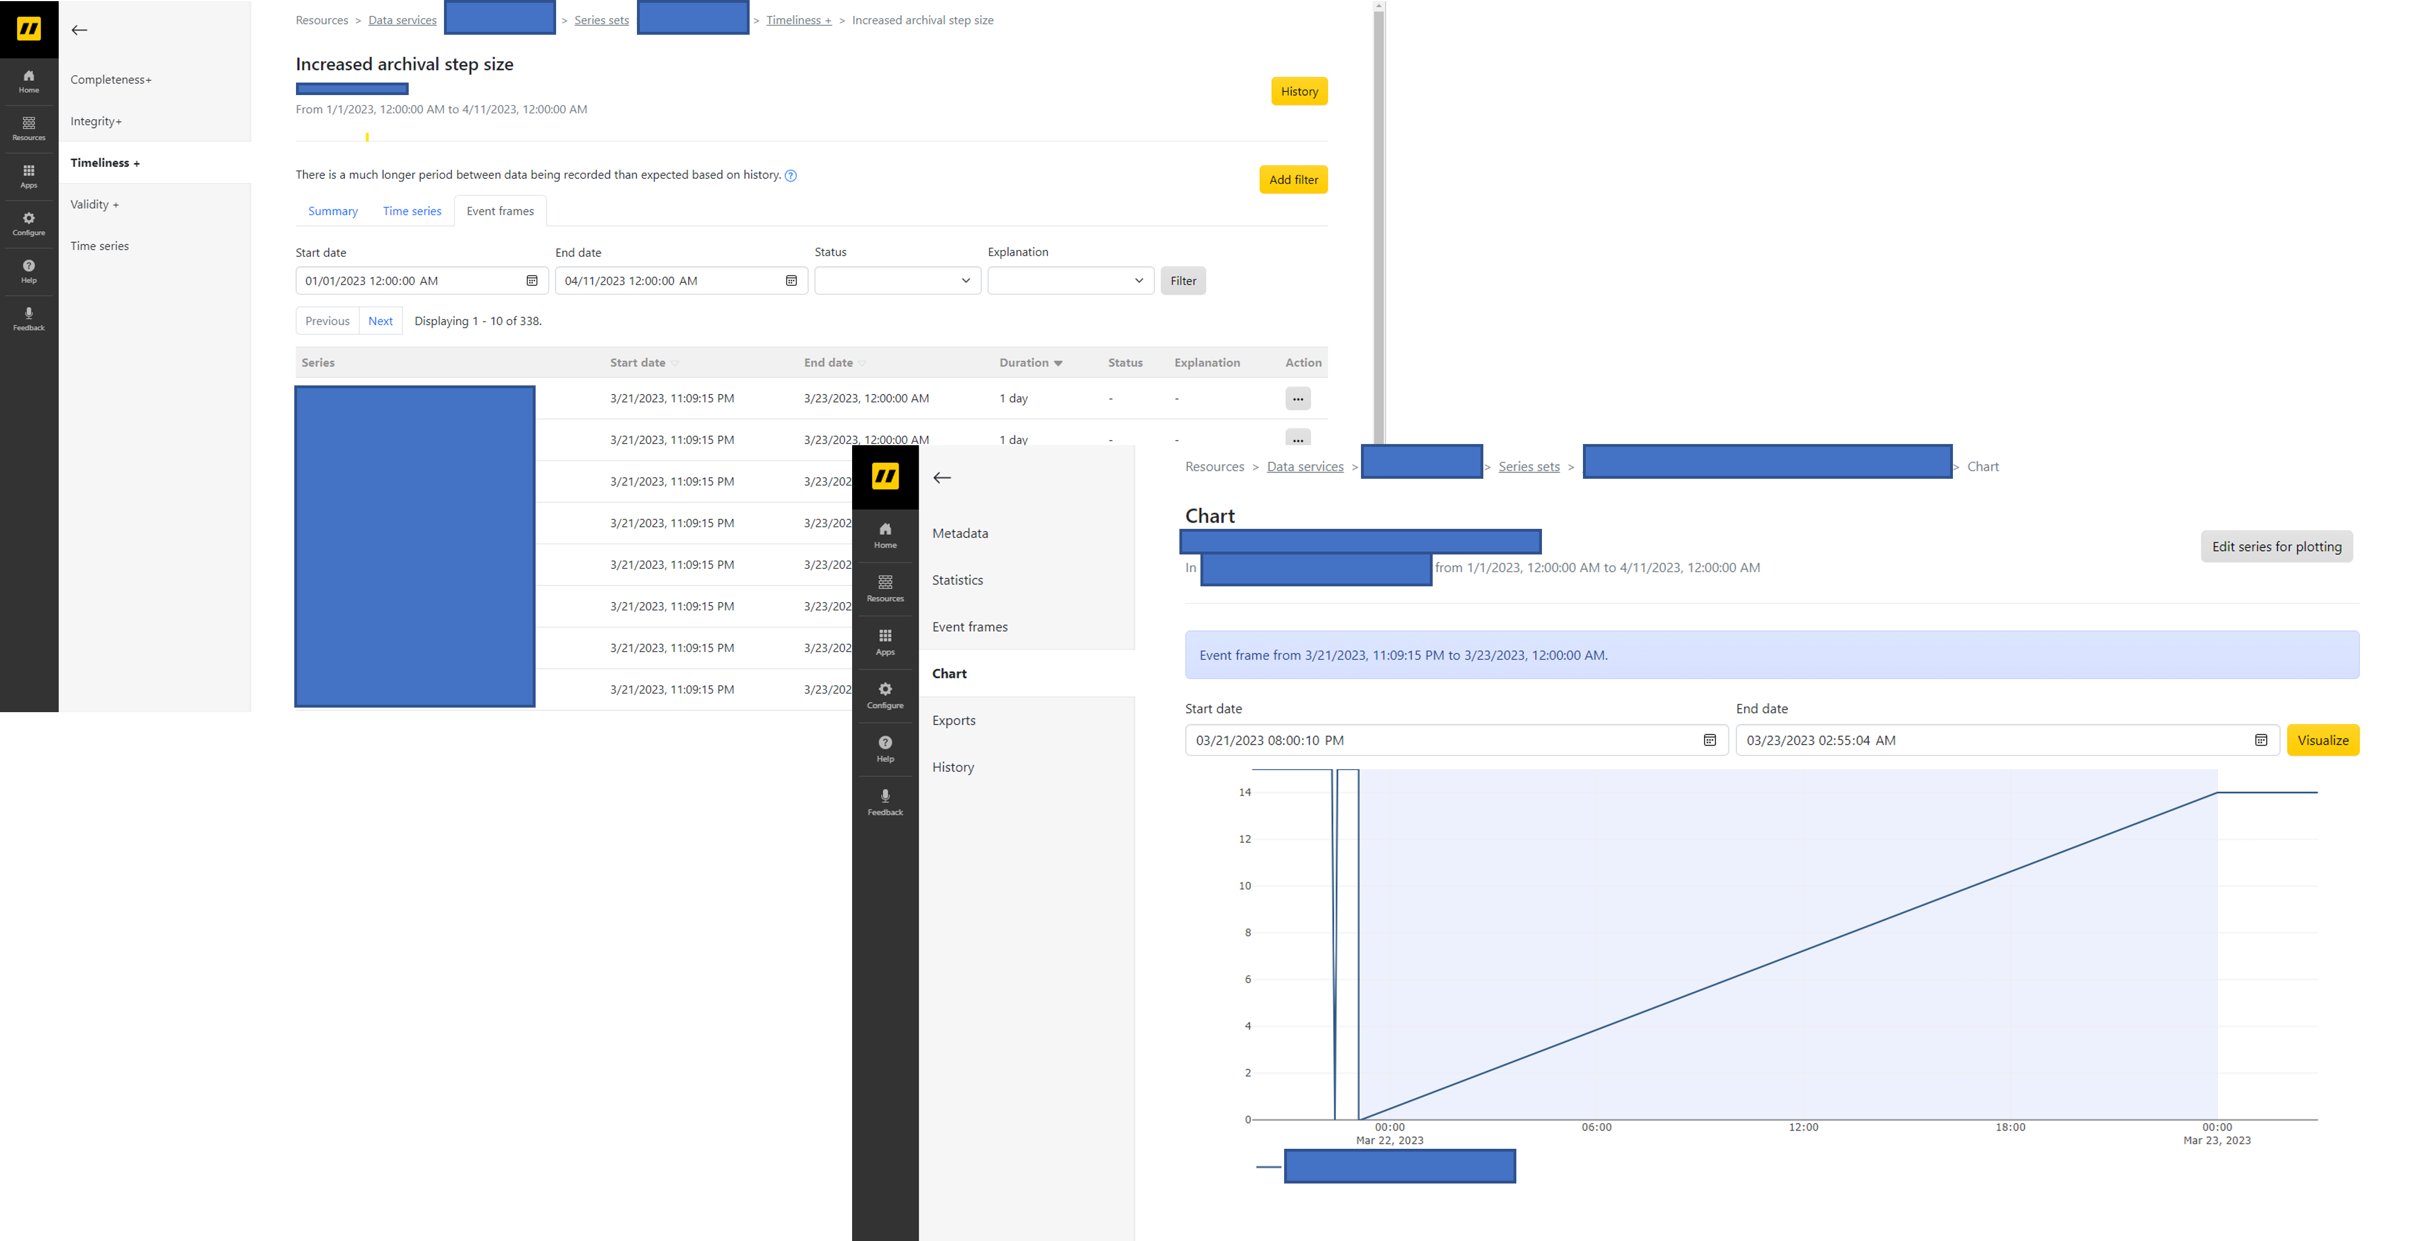Open the Status dropdown filter
This screenshot has width=2410, height=1241.
(x=896, y=281)
